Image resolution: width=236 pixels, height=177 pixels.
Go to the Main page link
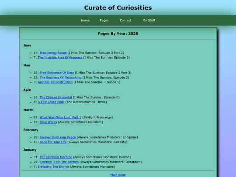pos(118,175)
